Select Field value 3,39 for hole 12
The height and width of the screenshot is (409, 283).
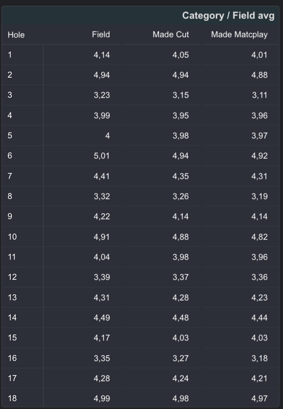click(102, 277)
